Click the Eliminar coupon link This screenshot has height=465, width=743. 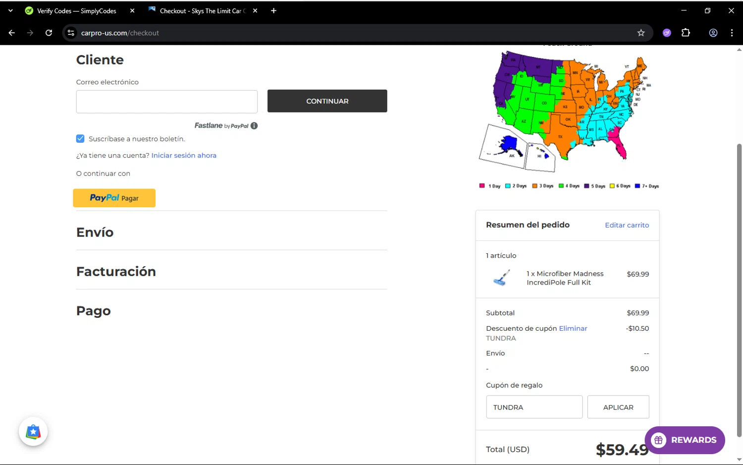pos(573,328)
